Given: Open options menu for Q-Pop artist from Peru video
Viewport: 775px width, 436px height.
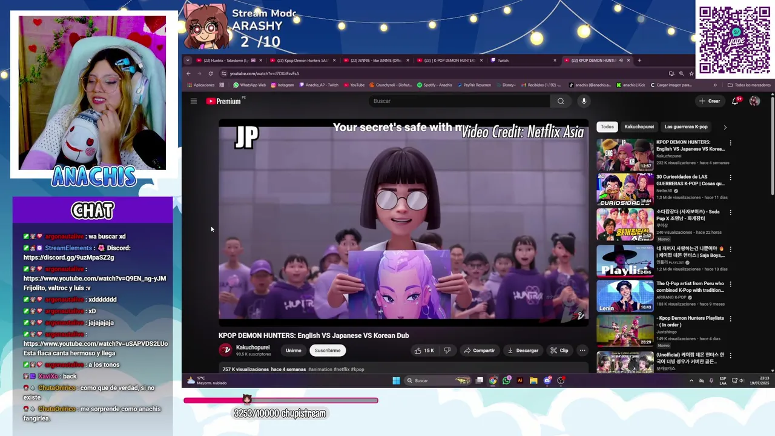Looking at the screenshot, I should pyautogui.click(x=730, y=284).
